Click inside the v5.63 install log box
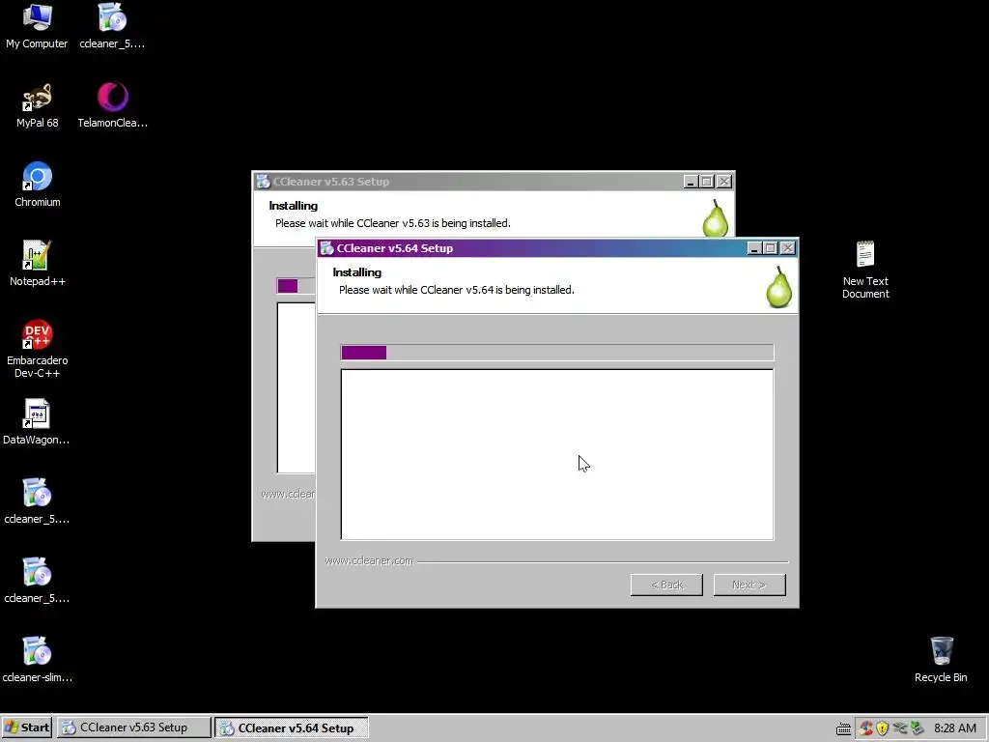Screen dimensions: 989x742 (x=296, y=387)
